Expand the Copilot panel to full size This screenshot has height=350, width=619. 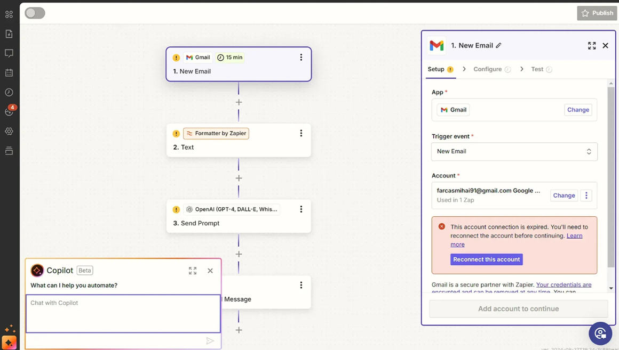click(192, 271)
